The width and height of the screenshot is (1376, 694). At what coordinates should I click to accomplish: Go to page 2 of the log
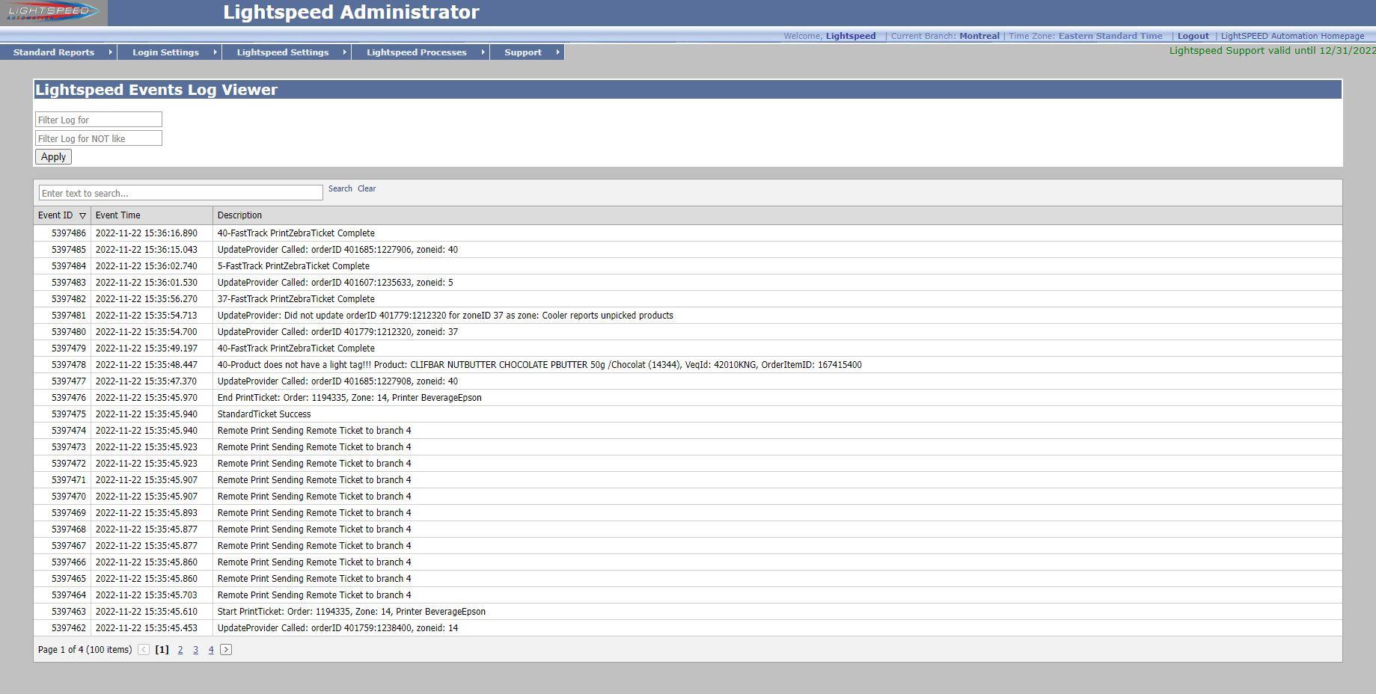pyautogui.click(x=180, y=650)
